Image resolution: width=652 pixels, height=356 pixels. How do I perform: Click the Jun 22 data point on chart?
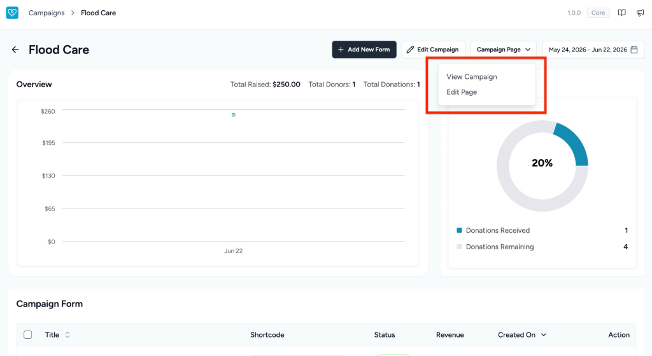234,115
